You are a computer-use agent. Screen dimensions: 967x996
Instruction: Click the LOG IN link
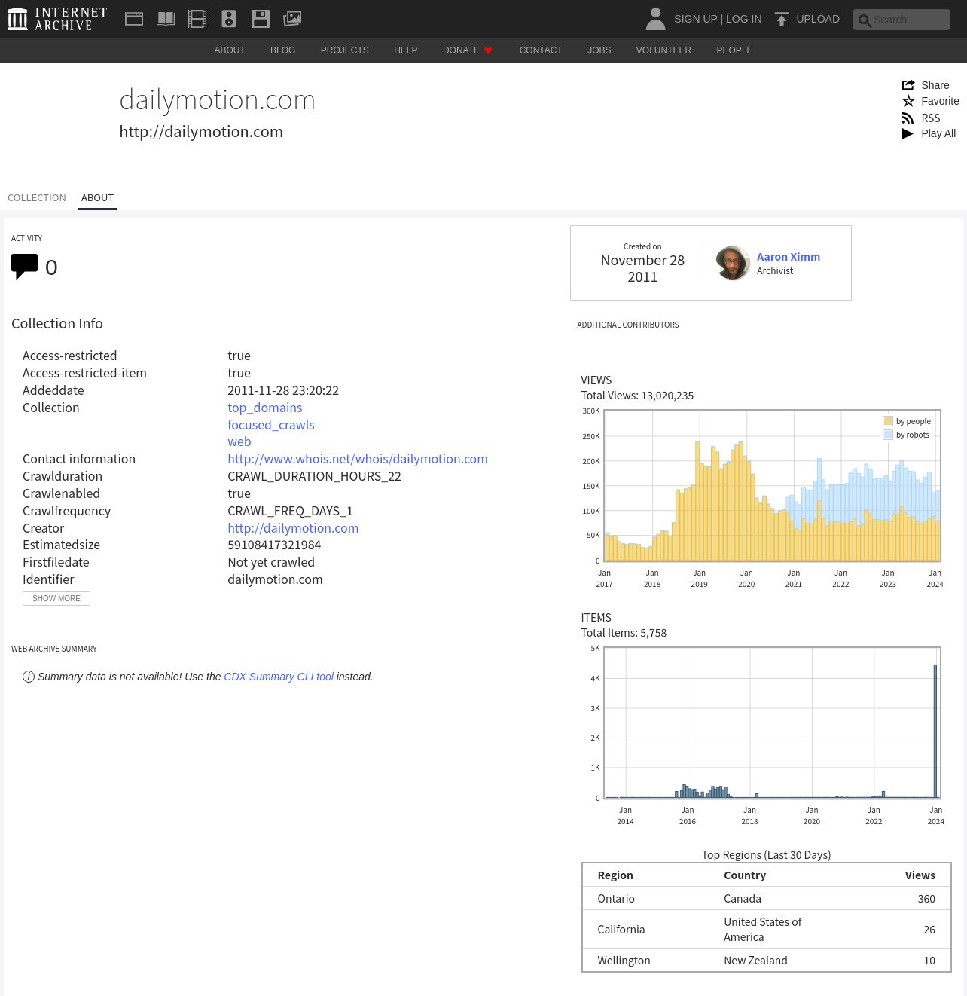[x=744, y=19]
